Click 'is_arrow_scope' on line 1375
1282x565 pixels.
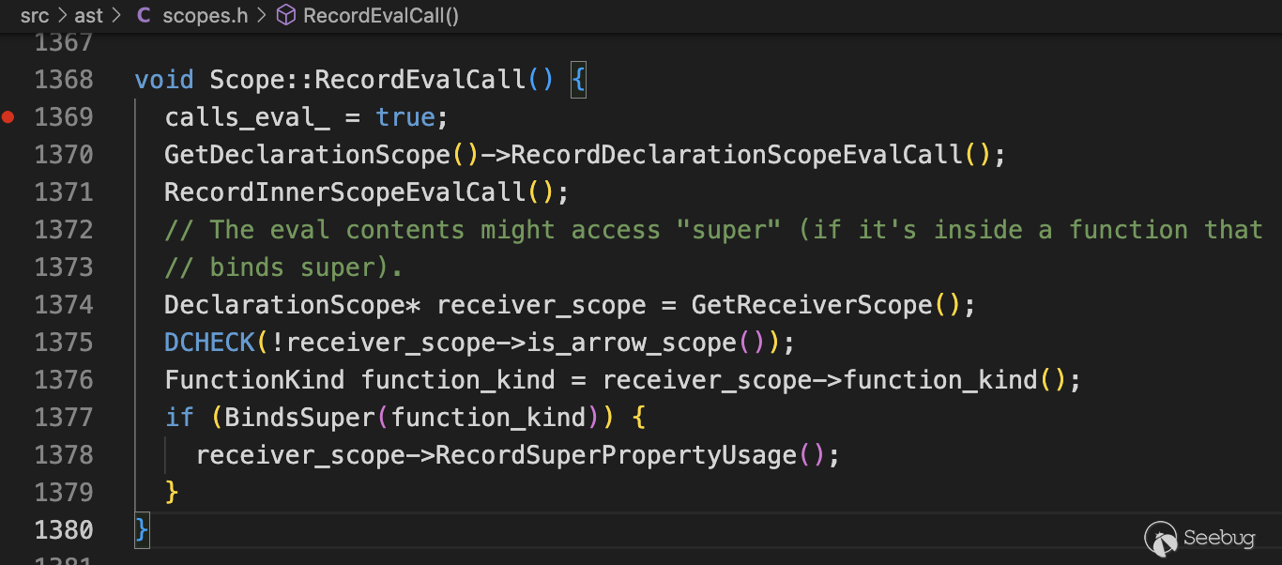(x=631, y=343)
